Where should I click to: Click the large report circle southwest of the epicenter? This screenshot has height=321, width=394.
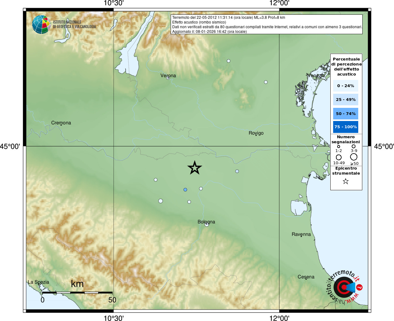tap(161, 201)
